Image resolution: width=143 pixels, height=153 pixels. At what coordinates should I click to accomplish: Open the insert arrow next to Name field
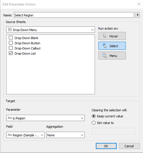click(138, 15)
